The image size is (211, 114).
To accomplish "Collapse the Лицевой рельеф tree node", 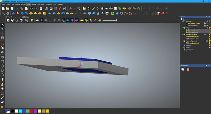I will pyautogui.click(x=182, y=34).
